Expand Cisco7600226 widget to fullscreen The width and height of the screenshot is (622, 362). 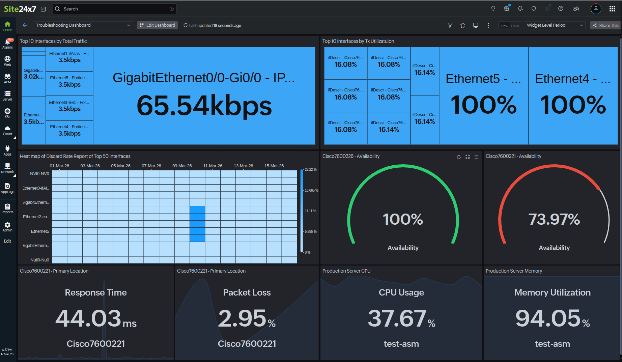point(468,157)
